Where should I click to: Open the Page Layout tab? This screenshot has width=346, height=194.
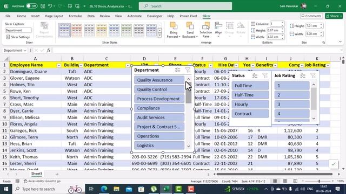coord(54,16)
